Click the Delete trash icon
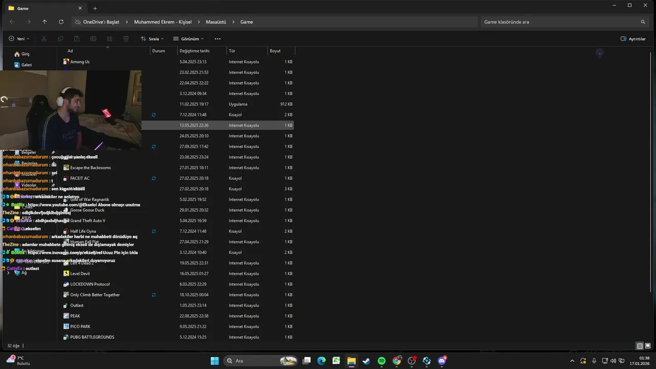Screen dimensions: 656x369 126,39
